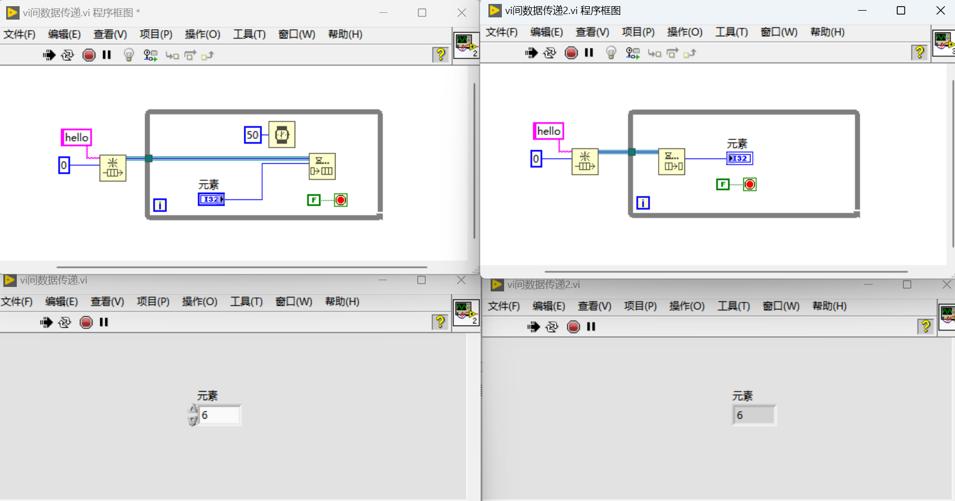Select loop iteration terminal in vi间数据传递2 diagram
The image size is (955, 501).
(x=643, y=203)
